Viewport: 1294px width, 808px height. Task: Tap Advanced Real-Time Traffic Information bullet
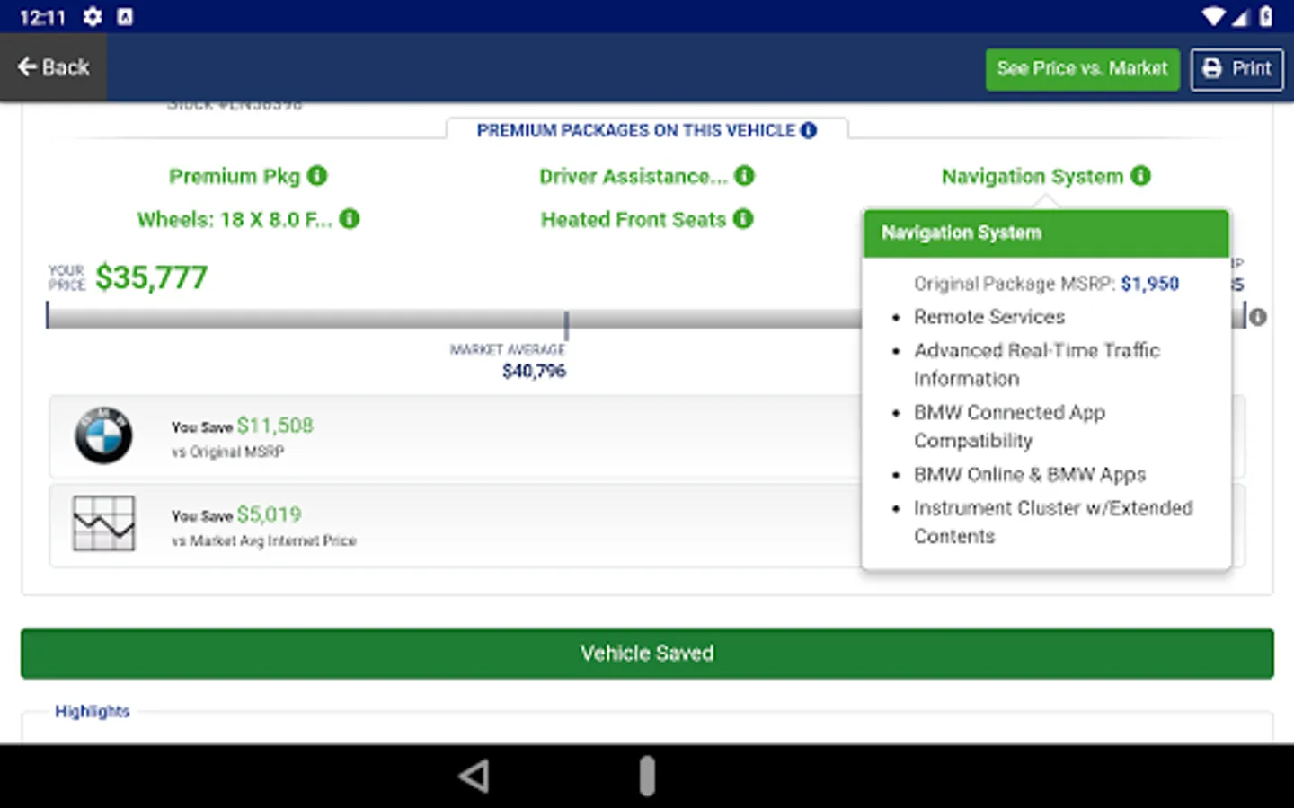(x=1037, y=364)
